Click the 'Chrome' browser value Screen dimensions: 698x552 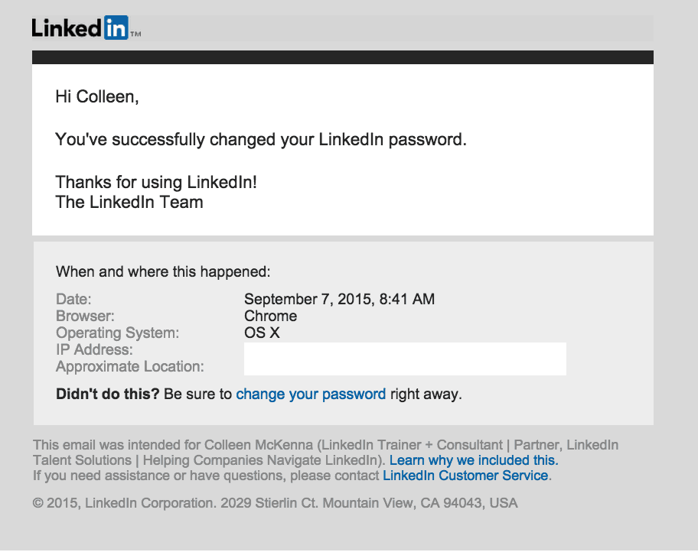click(270, 316)
